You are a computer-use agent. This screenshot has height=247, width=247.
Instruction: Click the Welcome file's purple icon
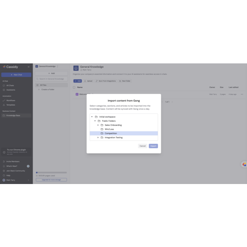pyautogui.click(x=77, y=94)
